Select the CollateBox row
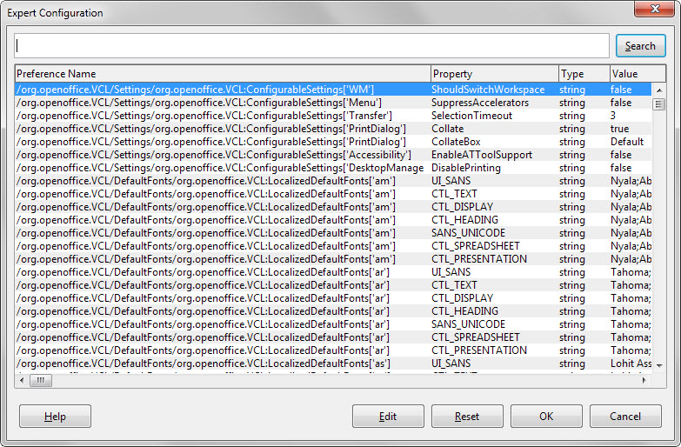This screenshot has height=447, width=681. coord(333,142)
